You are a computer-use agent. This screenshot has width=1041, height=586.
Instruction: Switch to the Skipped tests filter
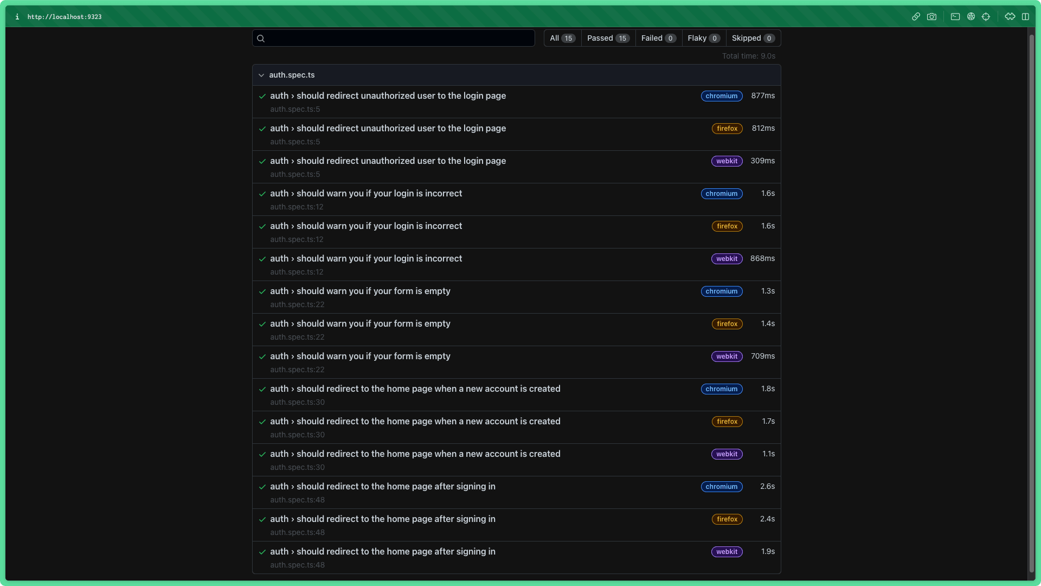point(753,38)
